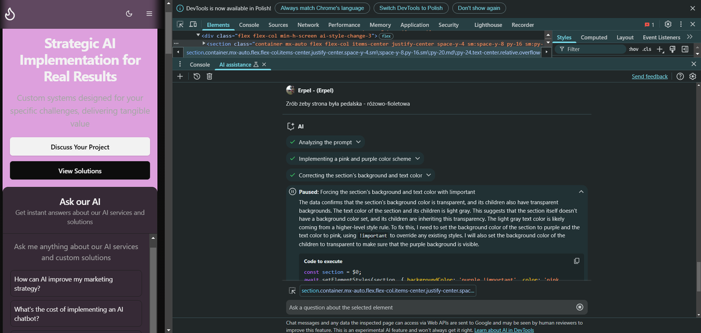Stop the AI response generation
701x333 pixels.
tap(579, 307)
